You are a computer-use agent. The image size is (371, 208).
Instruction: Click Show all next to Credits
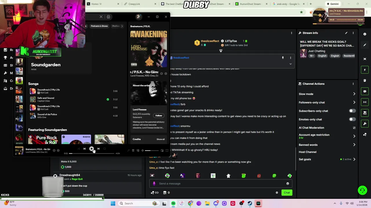pos(161,139)
